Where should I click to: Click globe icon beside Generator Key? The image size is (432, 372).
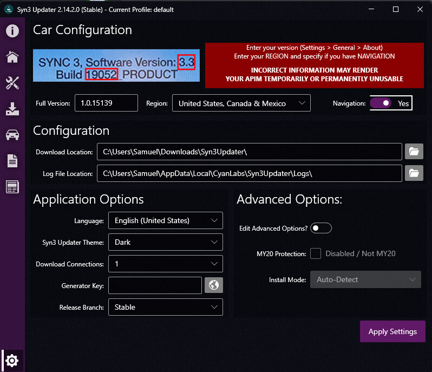click(x=213, y=285)
